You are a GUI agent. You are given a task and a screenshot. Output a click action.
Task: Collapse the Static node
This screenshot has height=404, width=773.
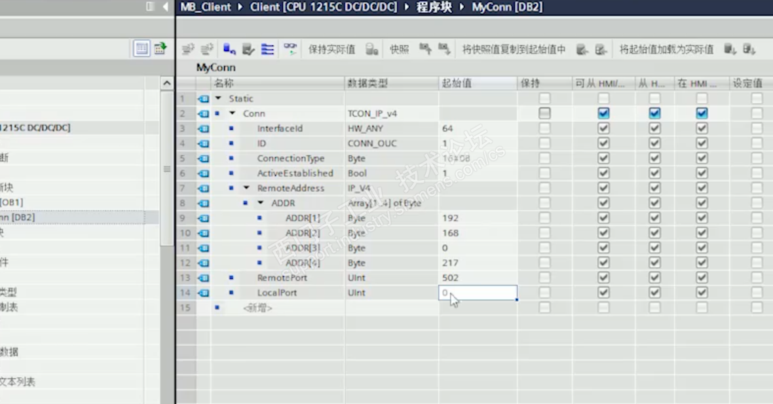218,98
